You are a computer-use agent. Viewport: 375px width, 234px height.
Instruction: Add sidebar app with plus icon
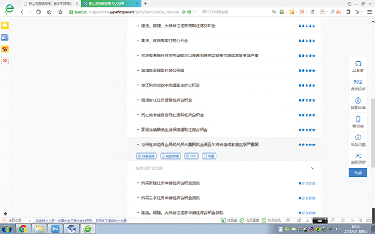(x=5, y=213)
